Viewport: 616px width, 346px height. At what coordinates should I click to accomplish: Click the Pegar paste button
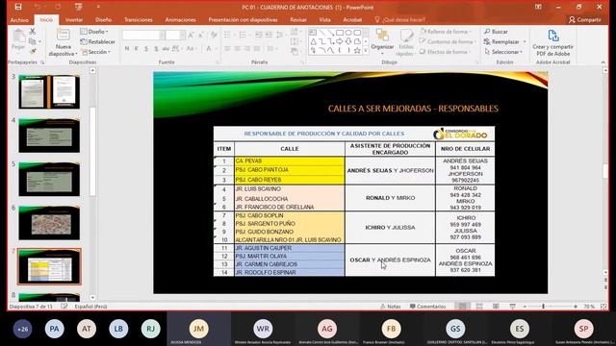point(18,40)
